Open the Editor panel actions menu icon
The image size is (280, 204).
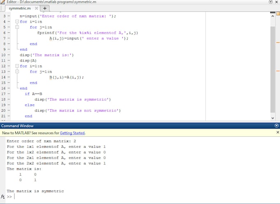click(271, 2)
